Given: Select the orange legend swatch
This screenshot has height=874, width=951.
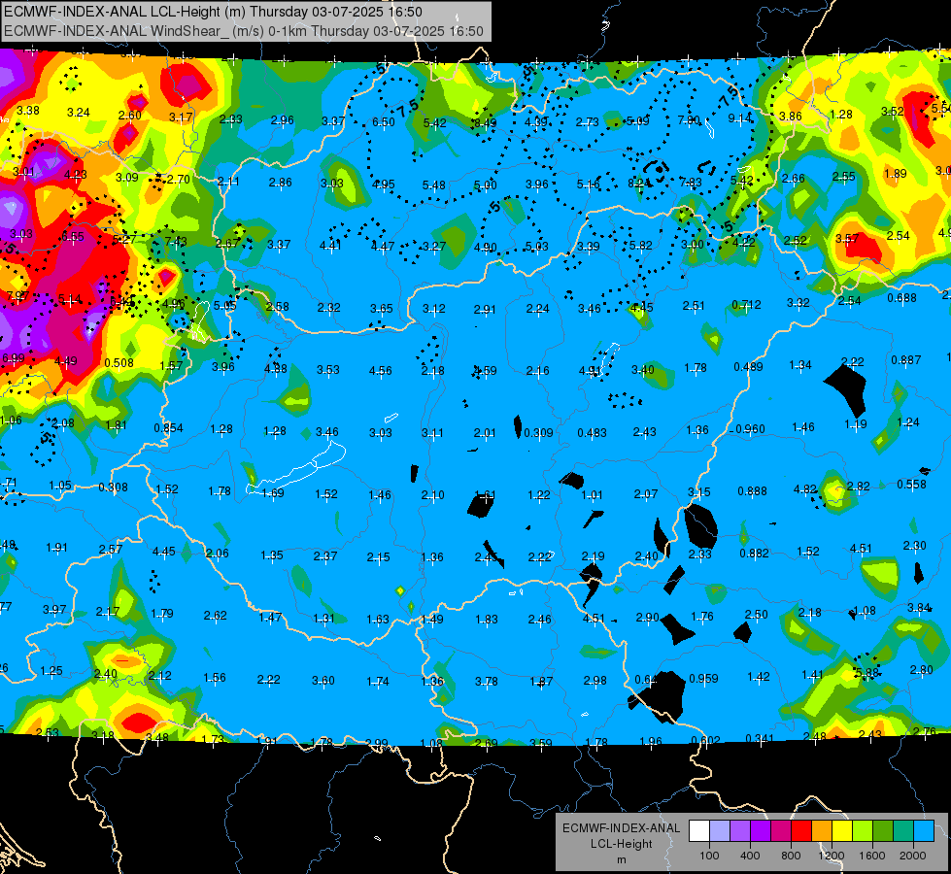Looking at the screenshot, I should pyautogui.click(x=822, y=831).
